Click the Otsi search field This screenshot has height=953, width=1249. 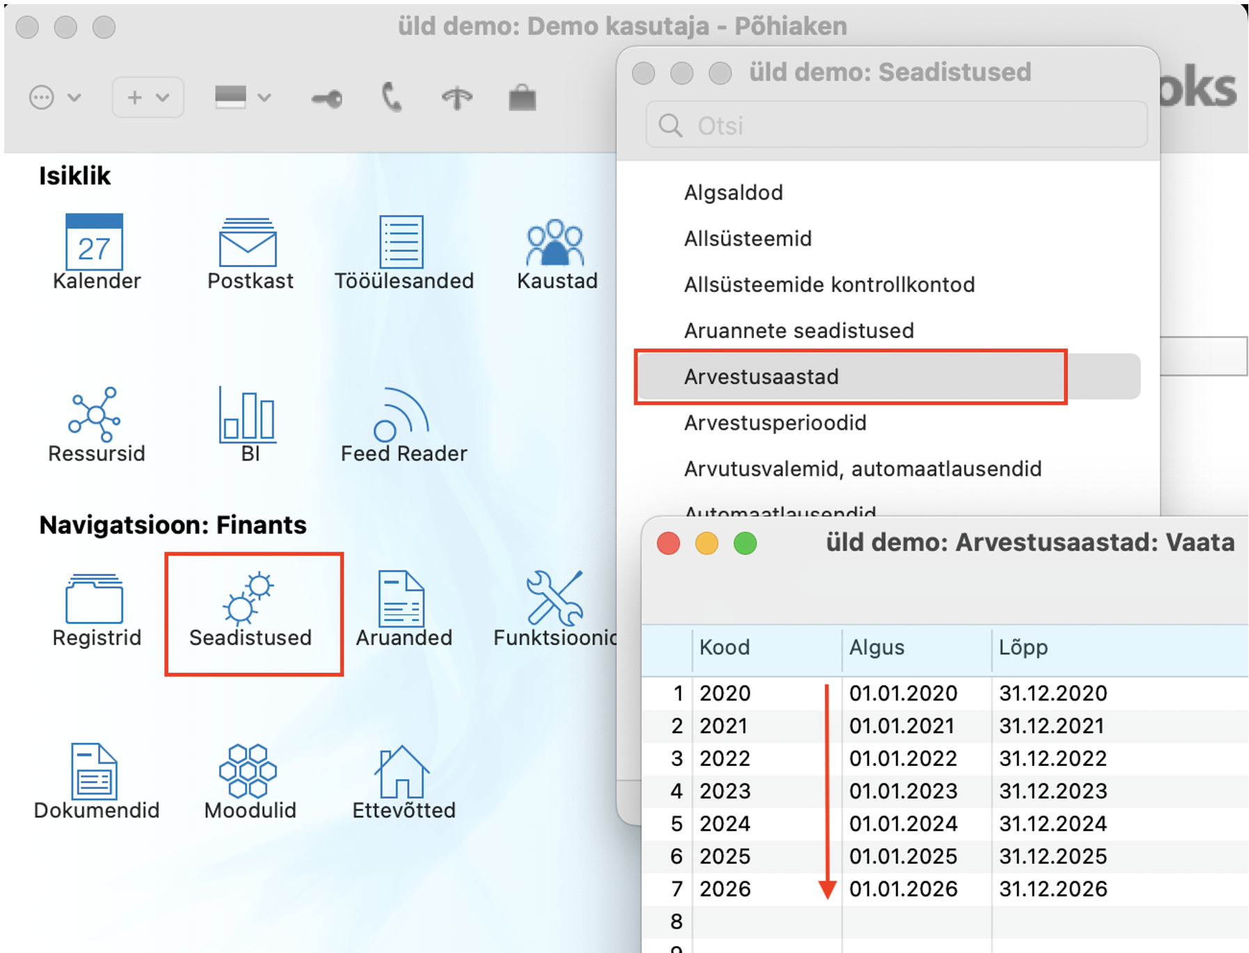[897, 126]
